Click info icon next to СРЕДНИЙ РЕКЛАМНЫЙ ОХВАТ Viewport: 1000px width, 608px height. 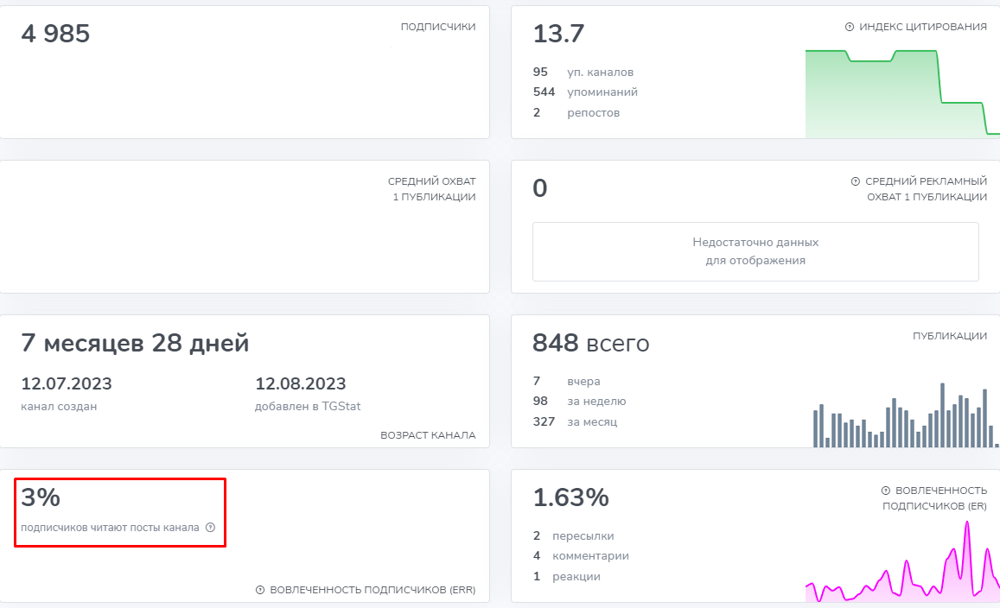(856, 181)
